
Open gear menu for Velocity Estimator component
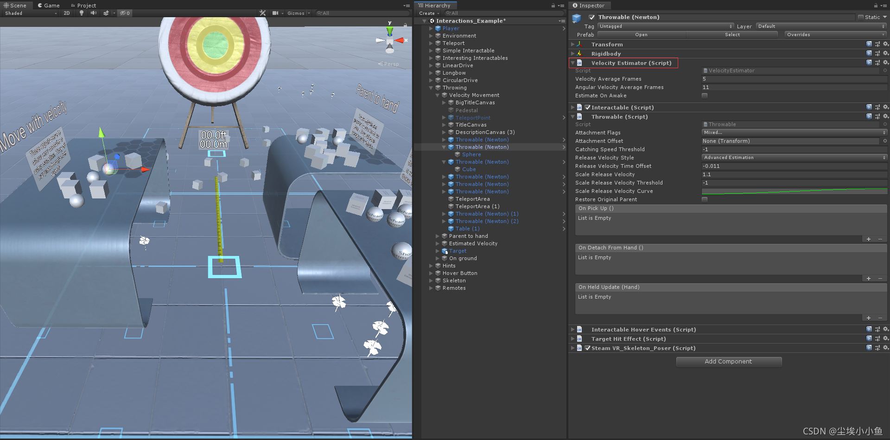[885, 63]
